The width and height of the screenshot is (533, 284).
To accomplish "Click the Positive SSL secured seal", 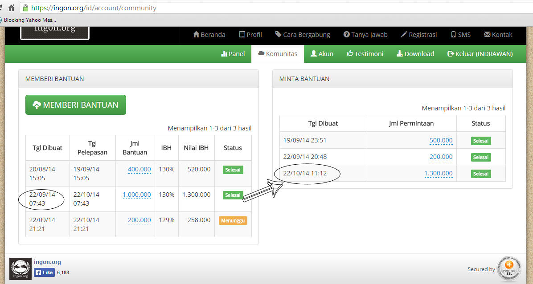I will [x=509, y=268].
